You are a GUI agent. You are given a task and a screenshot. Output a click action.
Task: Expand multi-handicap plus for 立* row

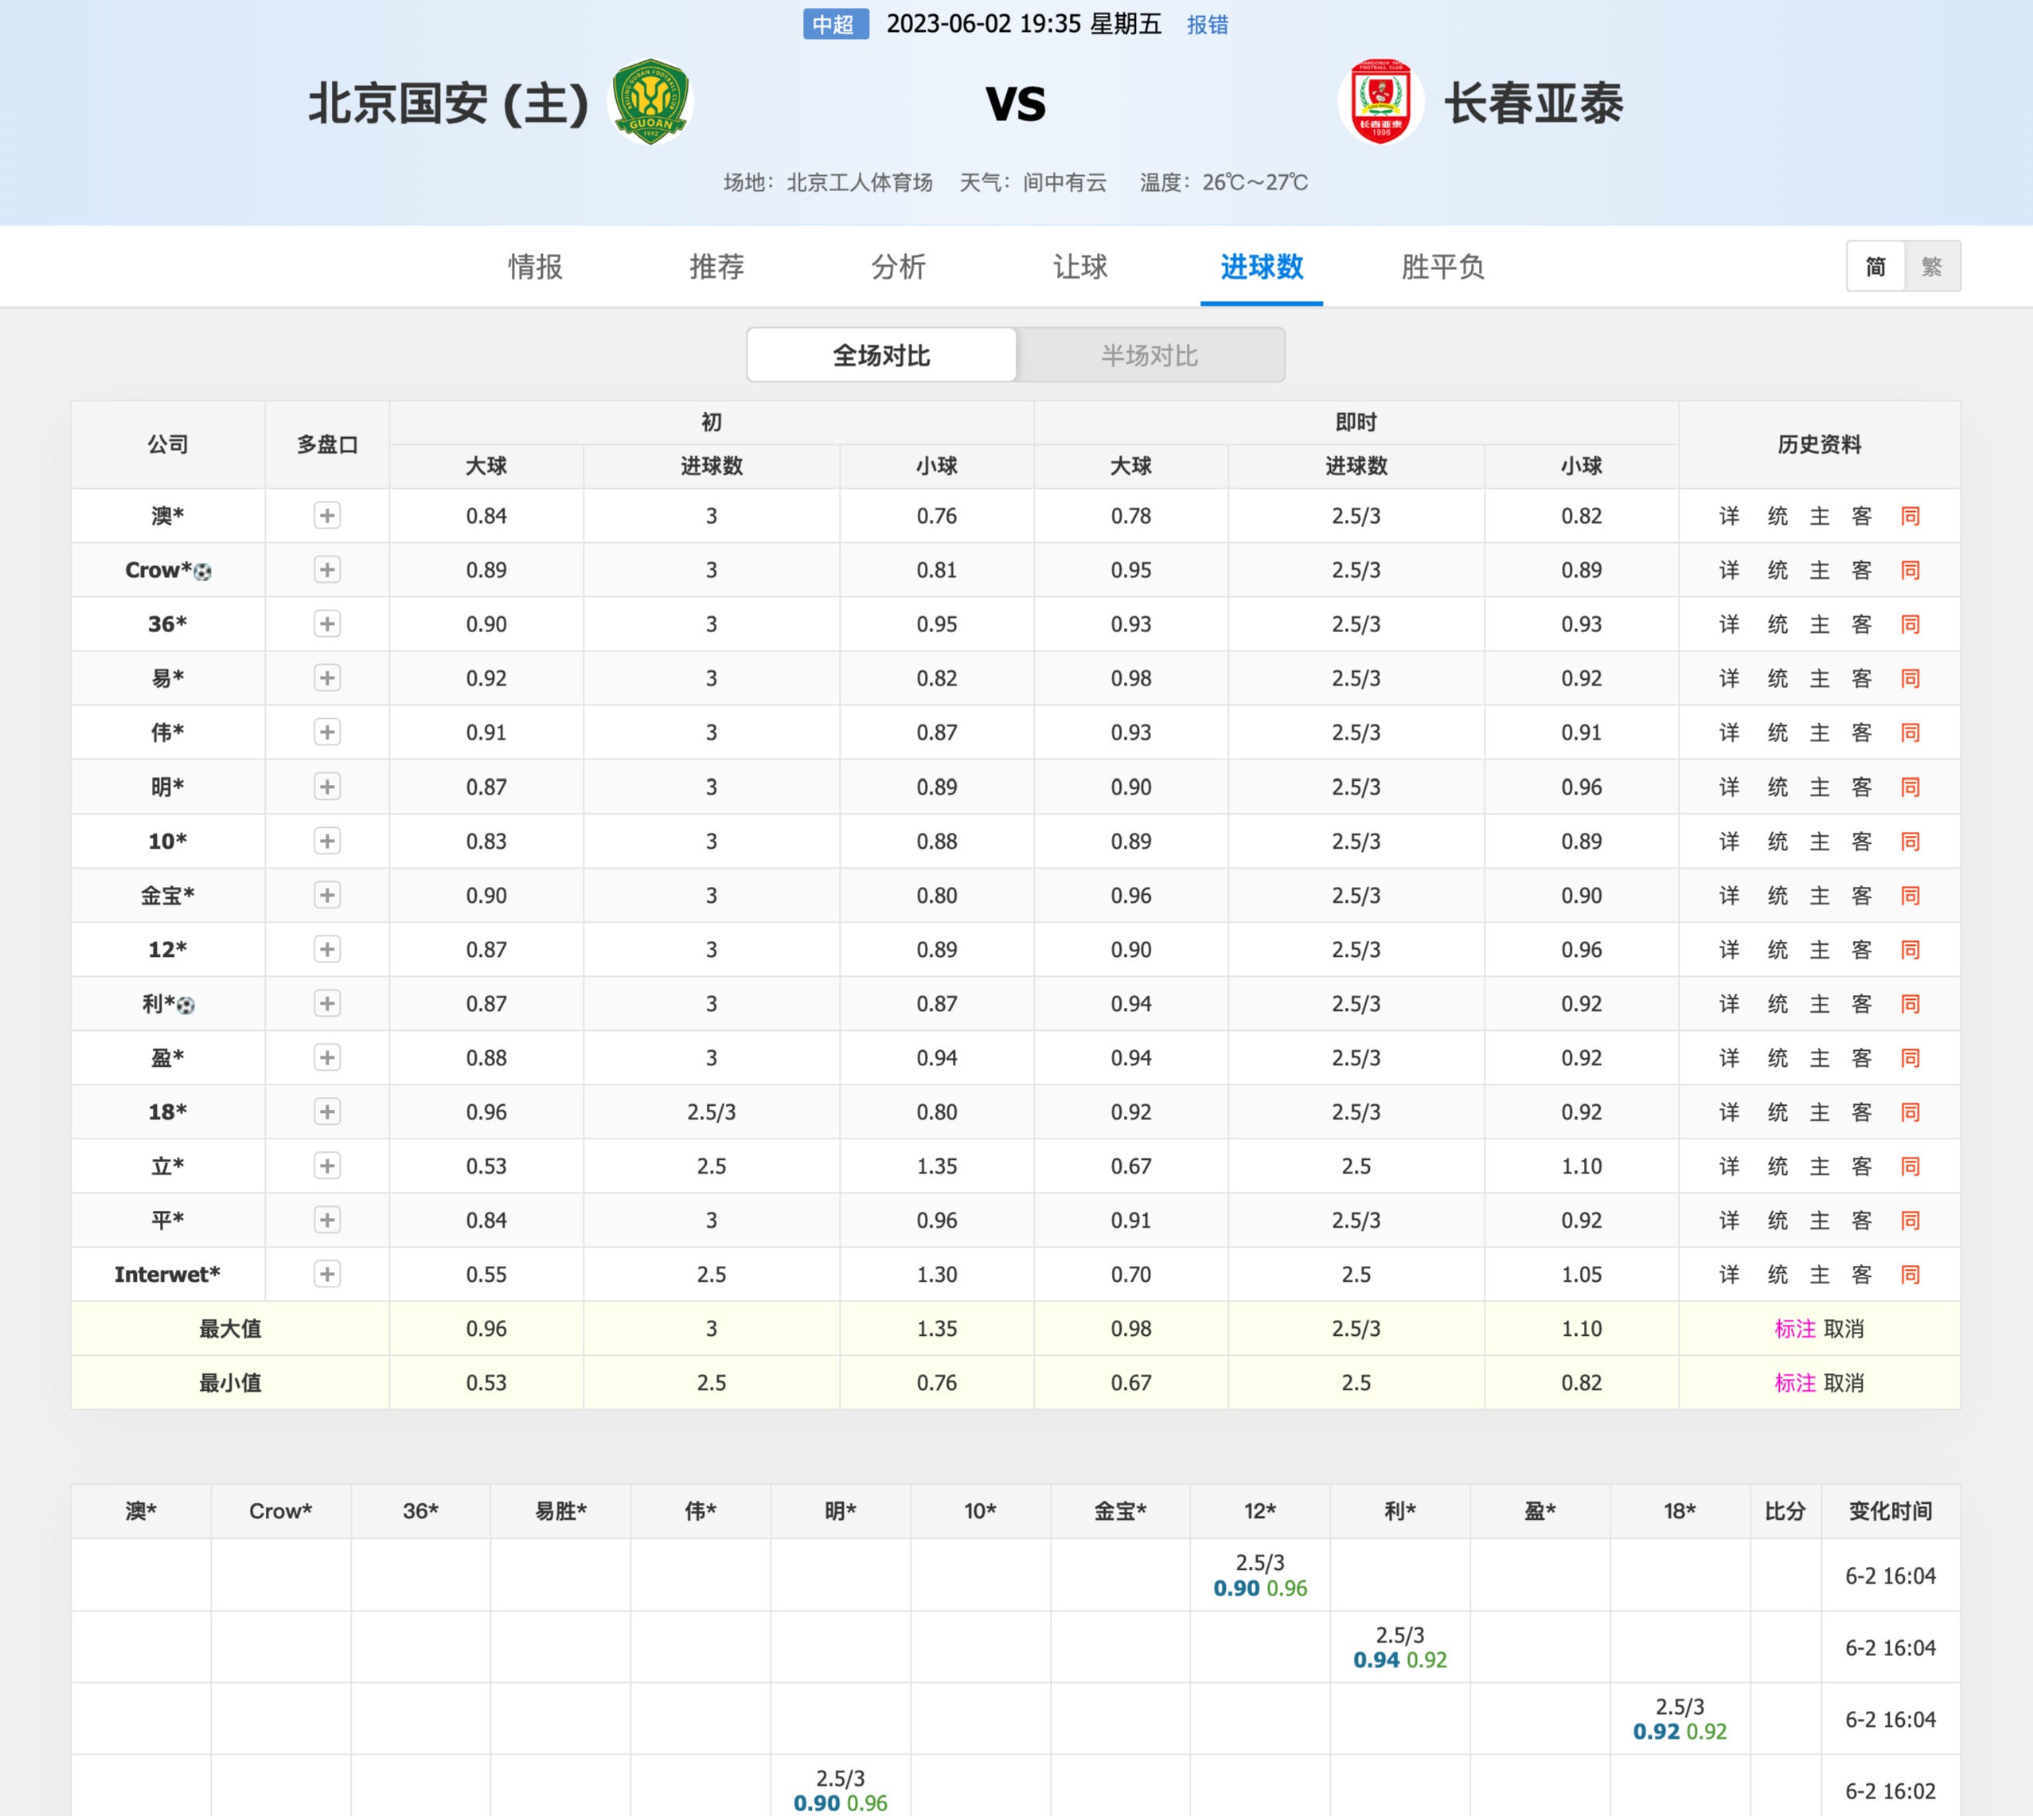point(327,1166)
